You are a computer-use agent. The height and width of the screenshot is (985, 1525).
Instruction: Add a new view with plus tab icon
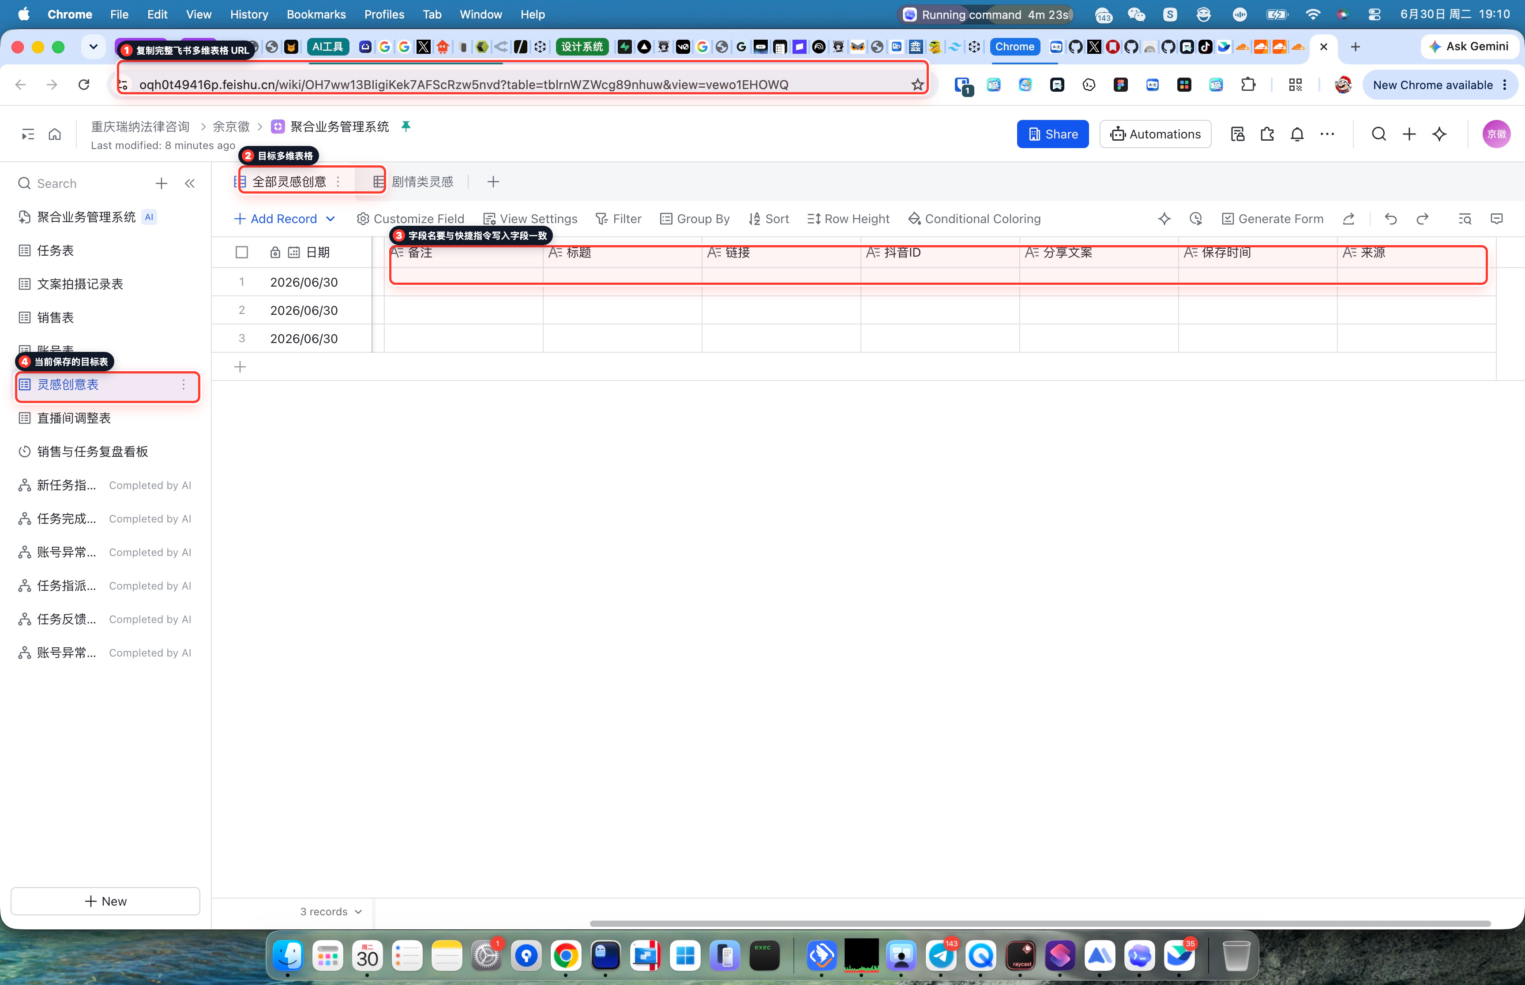[x=493, y=182]
